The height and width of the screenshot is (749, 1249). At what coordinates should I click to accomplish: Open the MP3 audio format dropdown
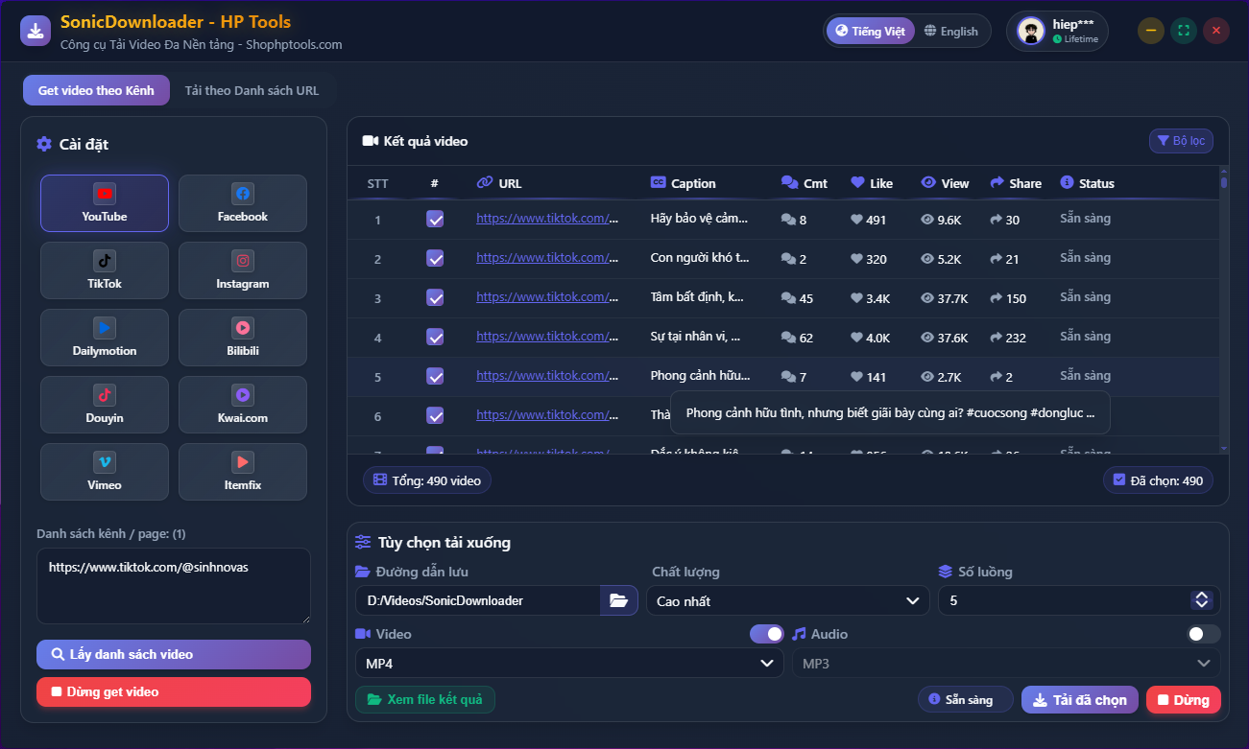coord(1006,663)
